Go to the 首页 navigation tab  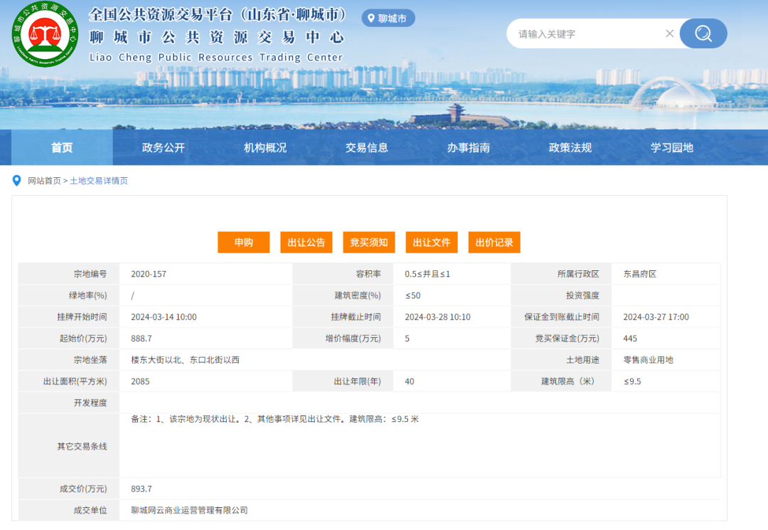click(x=62, y=147)
